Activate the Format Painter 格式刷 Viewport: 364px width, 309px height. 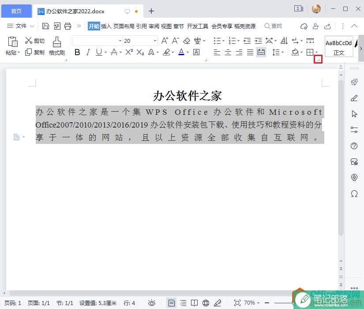(x=57, y=46)
